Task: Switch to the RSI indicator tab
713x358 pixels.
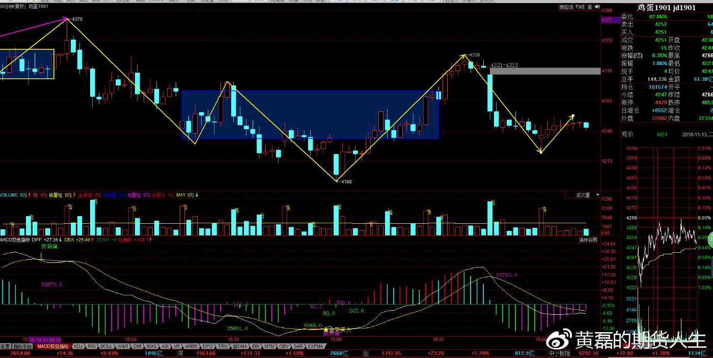Action: pyautogui.click(x=92, y=346)
